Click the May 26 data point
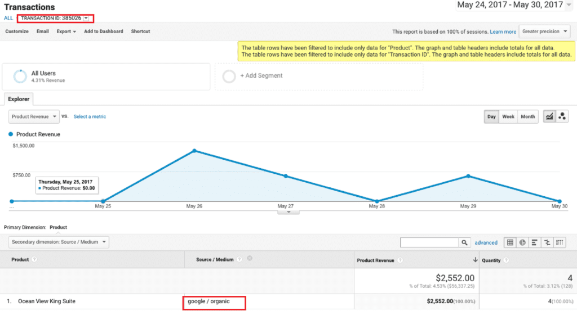This screenshot has height=311, width=577. (194, 151)
